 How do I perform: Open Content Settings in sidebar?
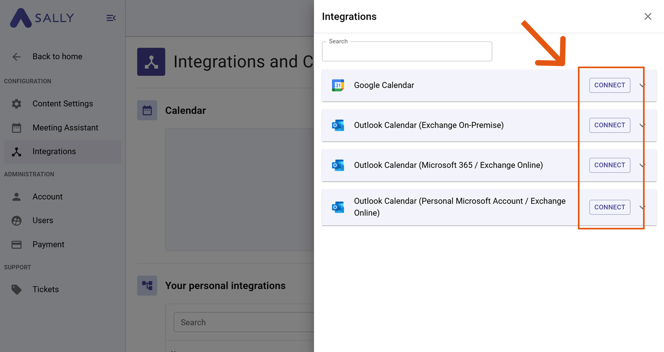point(63,104)
